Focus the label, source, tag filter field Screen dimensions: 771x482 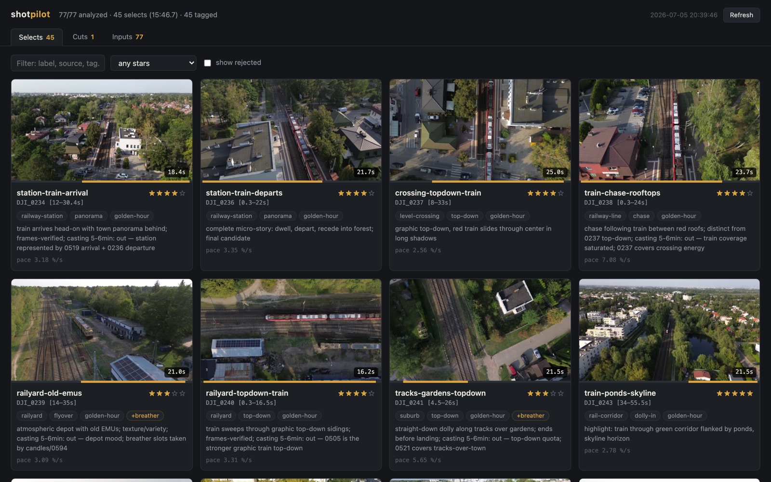pos(58,63)
